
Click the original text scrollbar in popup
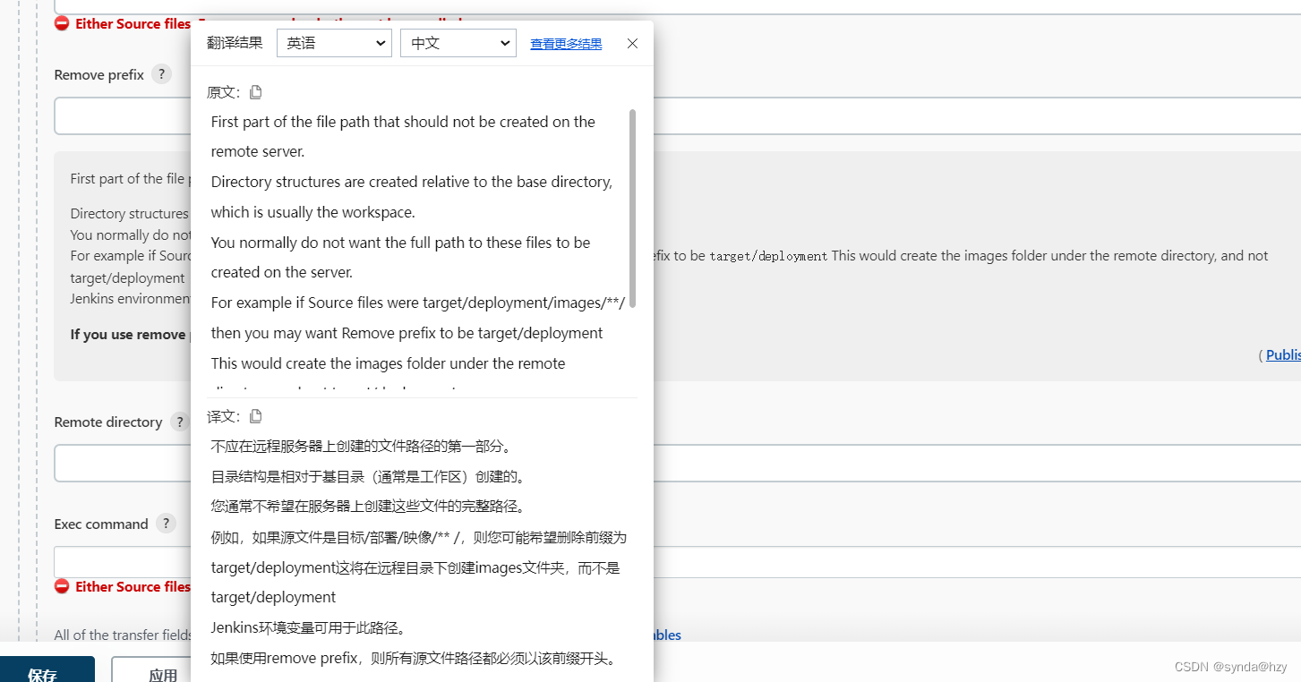(633, 209)
